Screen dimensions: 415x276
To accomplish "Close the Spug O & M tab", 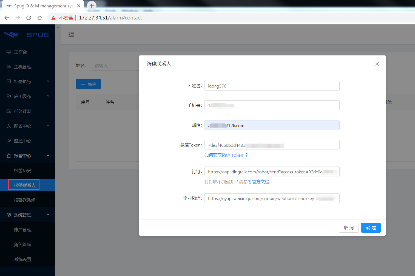I will 79,6.
